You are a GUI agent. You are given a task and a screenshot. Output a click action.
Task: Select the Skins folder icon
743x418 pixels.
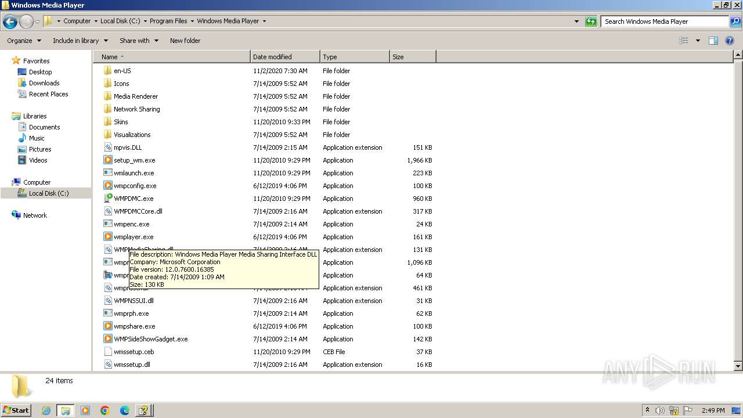coord(108,122)
